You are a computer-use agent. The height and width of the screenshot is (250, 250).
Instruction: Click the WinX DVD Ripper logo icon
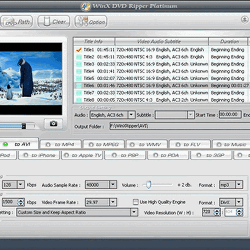[86, 6]
